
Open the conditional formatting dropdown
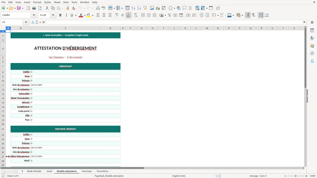tap(242, 15)
